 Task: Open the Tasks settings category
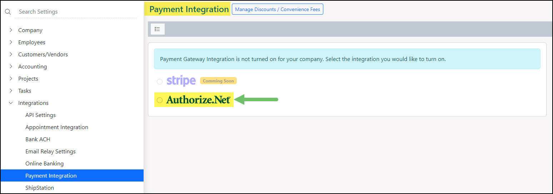click(25, 91)
